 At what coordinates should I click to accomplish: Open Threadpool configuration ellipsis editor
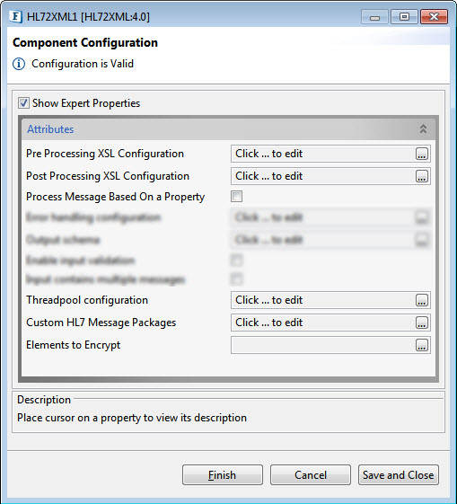[x=422, y=300]
